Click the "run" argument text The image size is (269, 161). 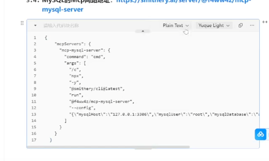click(75, 95)
